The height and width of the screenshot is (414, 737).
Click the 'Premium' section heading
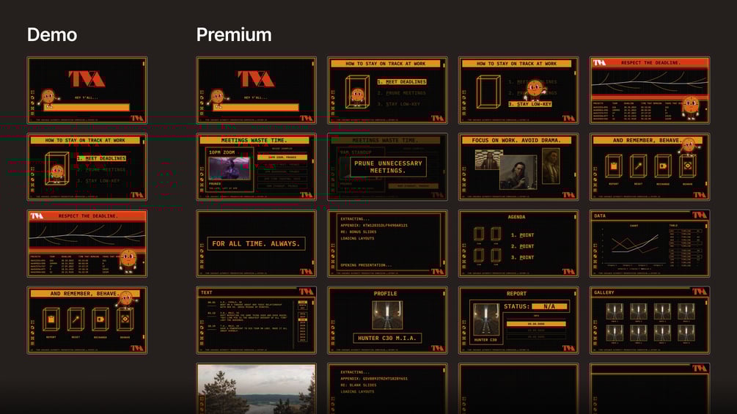234,34
